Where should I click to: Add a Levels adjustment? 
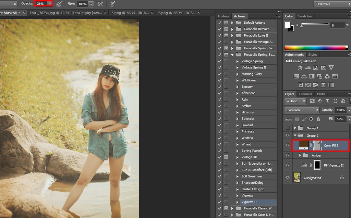coord(308,68)
